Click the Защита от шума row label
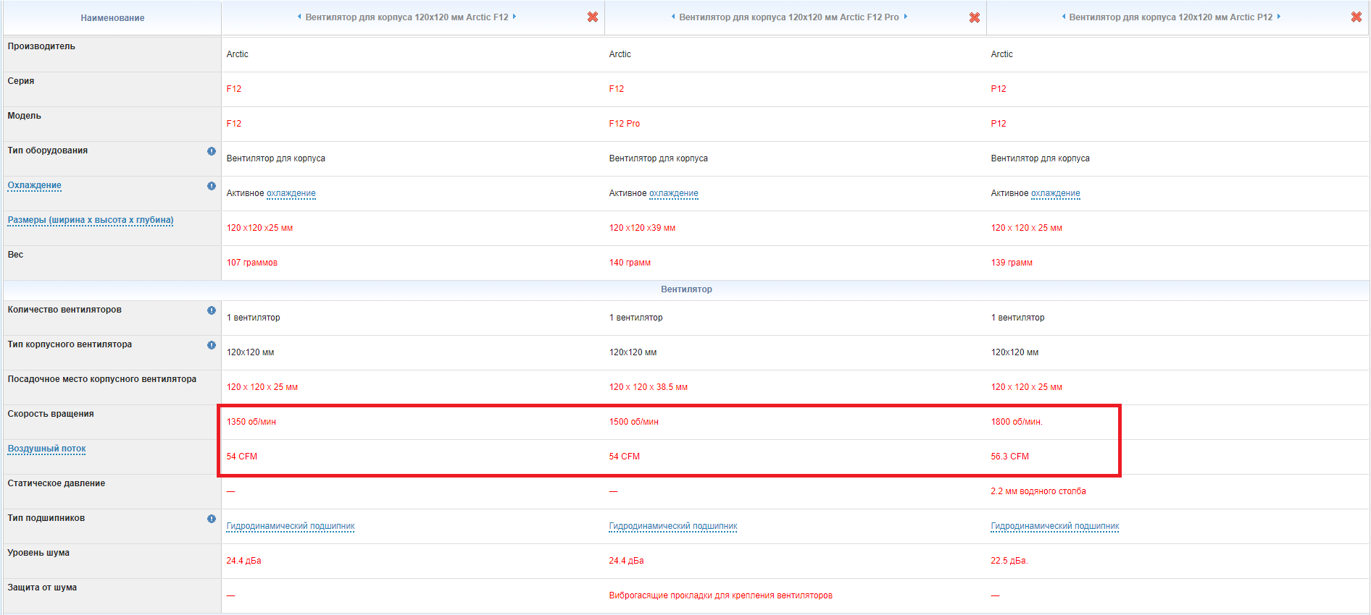The image size is (1371, 615). pos(42,588)
